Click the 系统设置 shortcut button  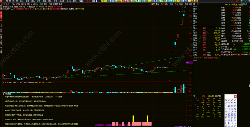(x=120, y=1)
